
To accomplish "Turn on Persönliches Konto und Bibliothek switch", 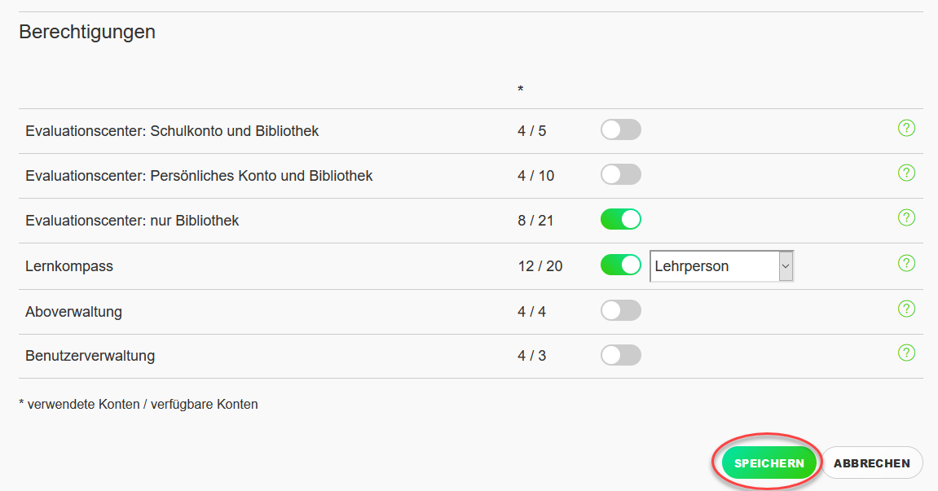I will click(621, 174).
